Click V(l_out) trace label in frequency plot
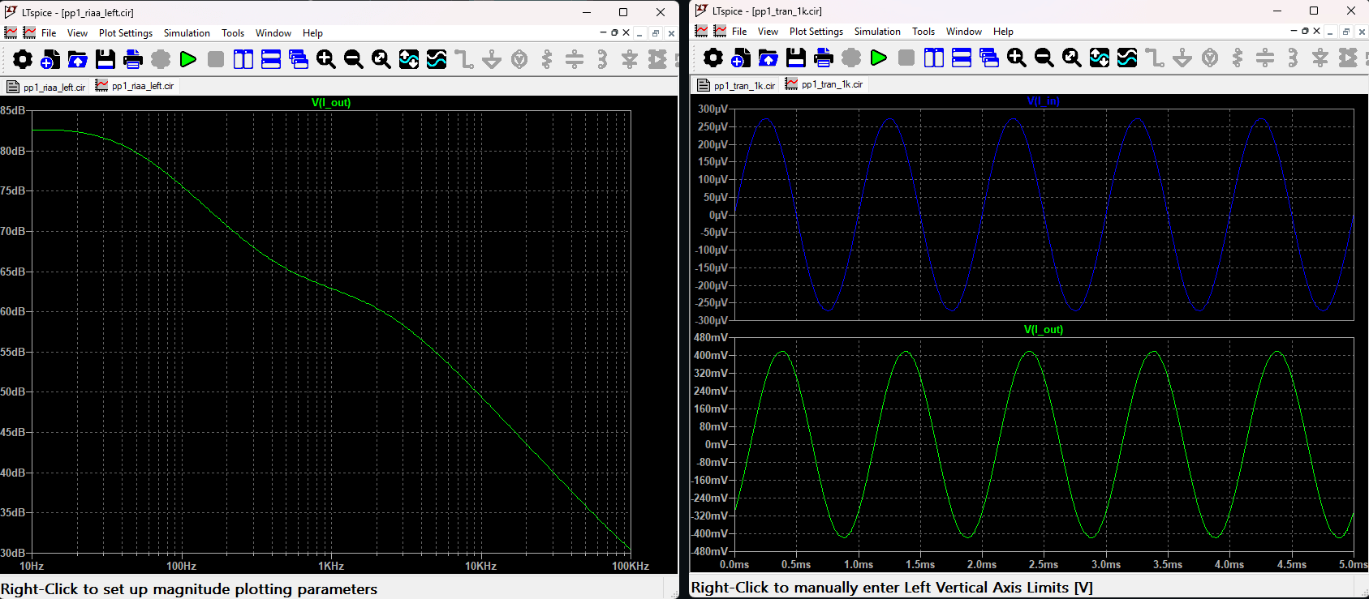This screenshot has width=1369, height=599. 331,103
